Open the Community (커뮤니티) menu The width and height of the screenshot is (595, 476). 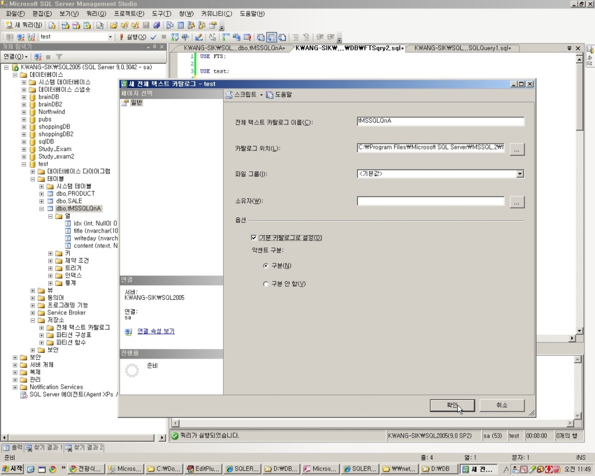click(x=216, y=14)
